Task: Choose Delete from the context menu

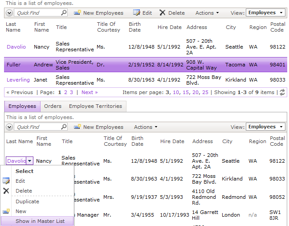Action: click(x=24, y=191)
